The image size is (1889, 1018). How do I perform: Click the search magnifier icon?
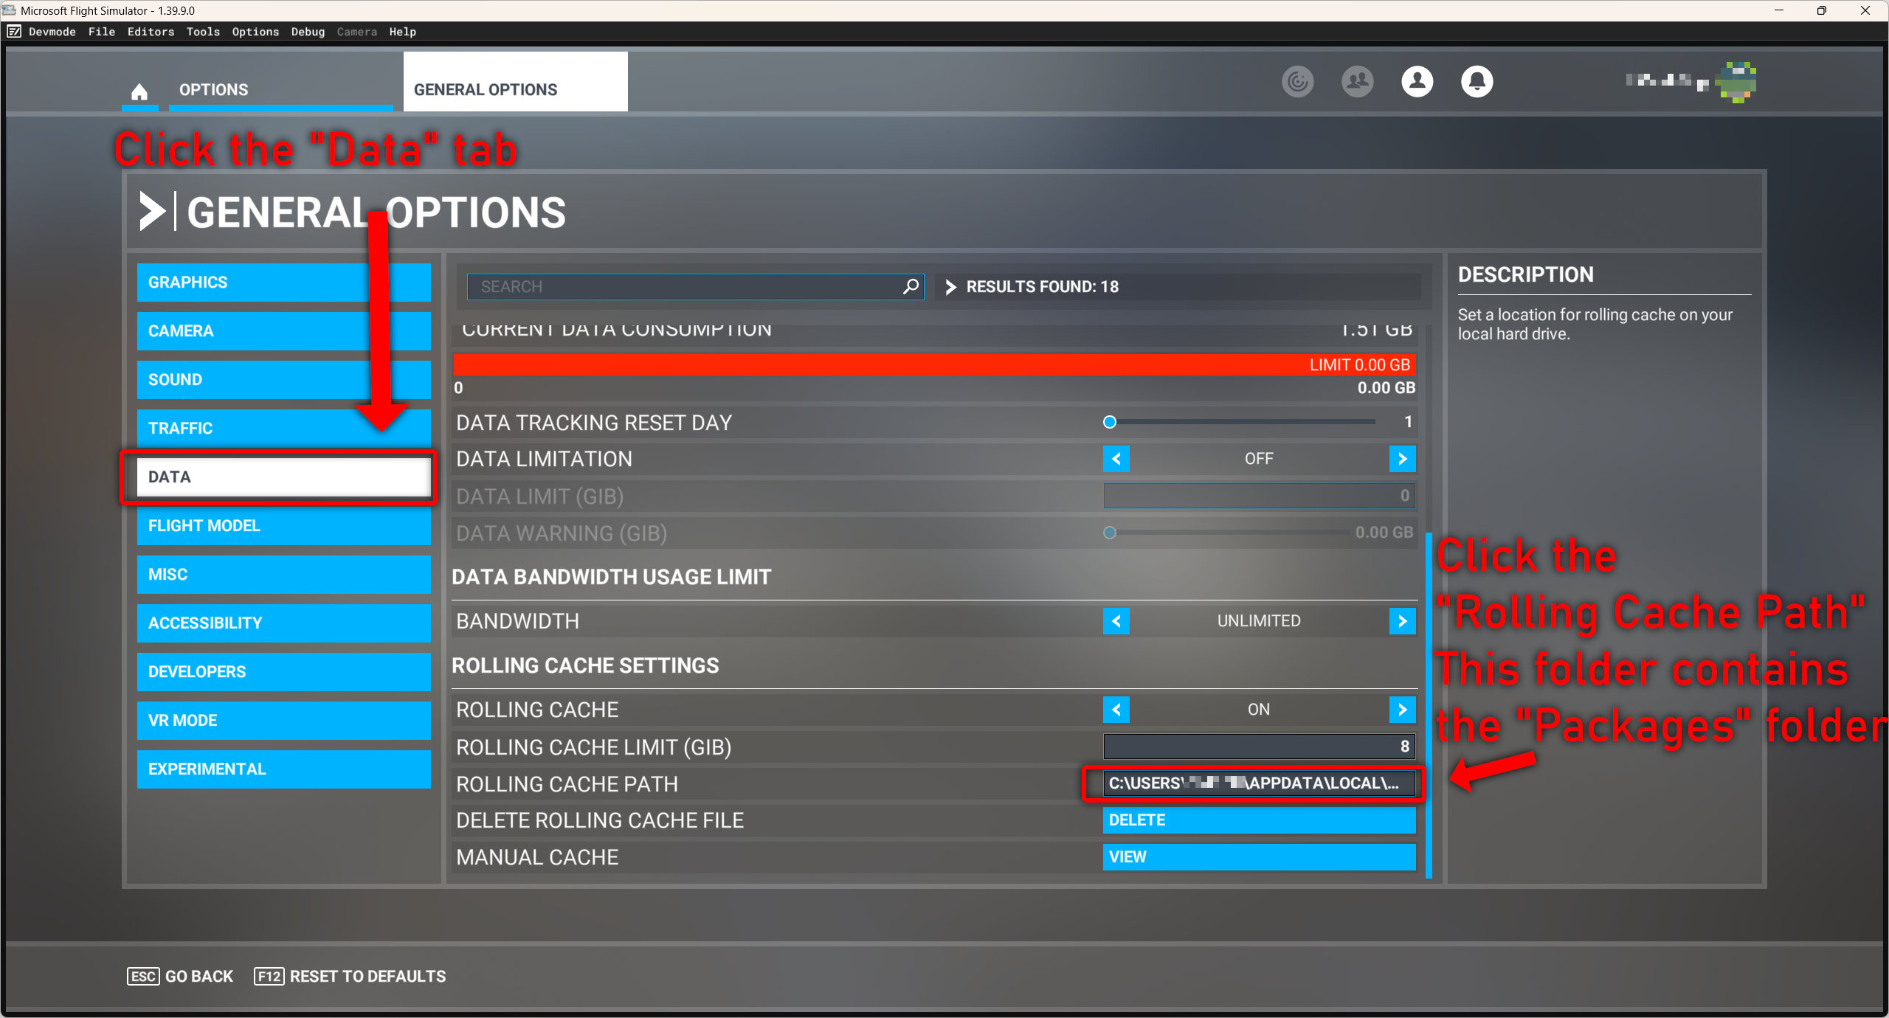coord(910,287)
